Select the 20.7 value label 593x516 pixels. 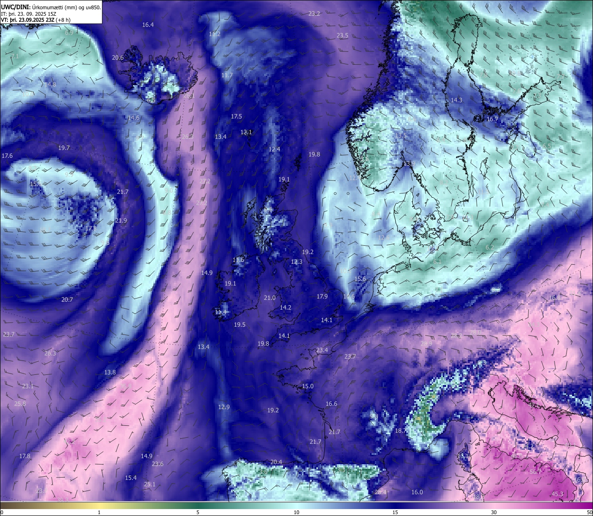(x=67, y=300)
